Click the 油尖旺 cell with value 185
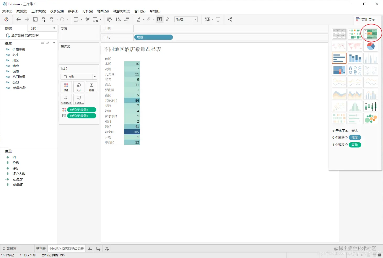The width and height of the screenshot is (383, 258). [x=132, y=132]
